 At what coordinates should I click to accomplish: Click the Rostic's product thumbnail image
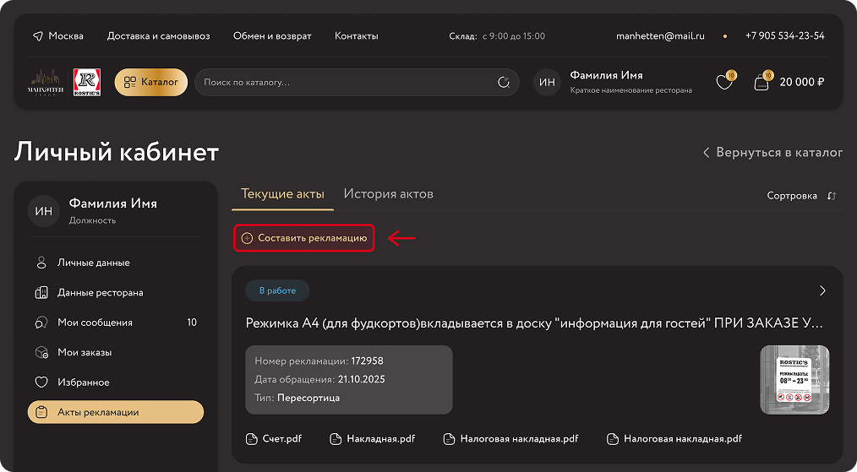click(794, 380)
